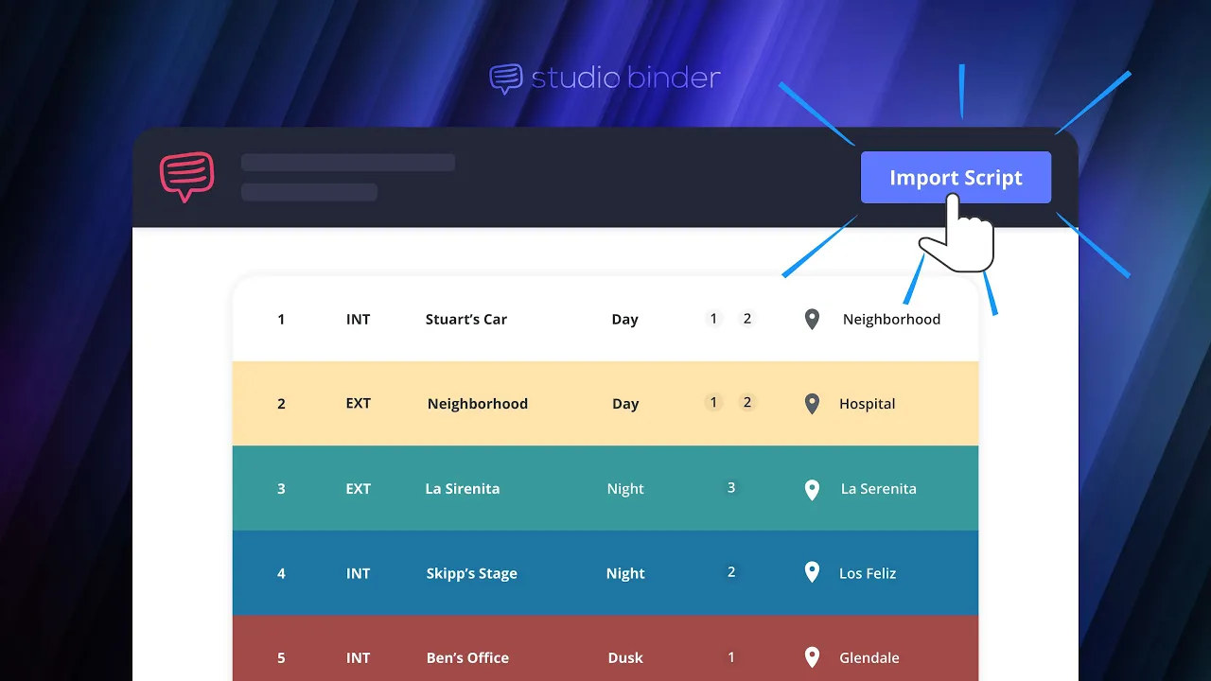The height and width of the screenshot is (681, 1211).
Task: Click the location pin icon beside Hospital
Action: pos(812,404)
